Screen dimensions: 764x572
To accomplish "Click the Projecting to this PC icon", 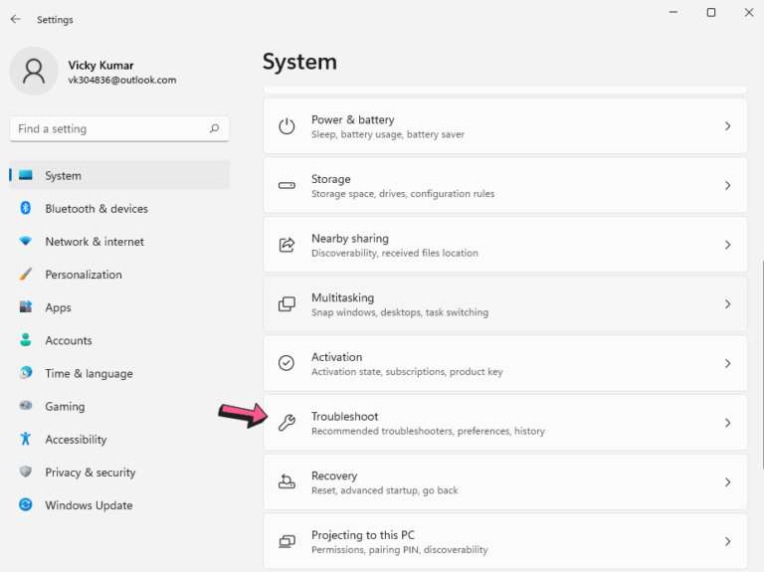I will click(286, 541).
